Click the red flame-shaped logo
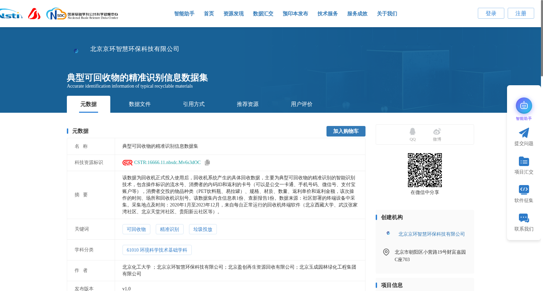The height and width of the screenshot is (291, 543). click(34, 14)
